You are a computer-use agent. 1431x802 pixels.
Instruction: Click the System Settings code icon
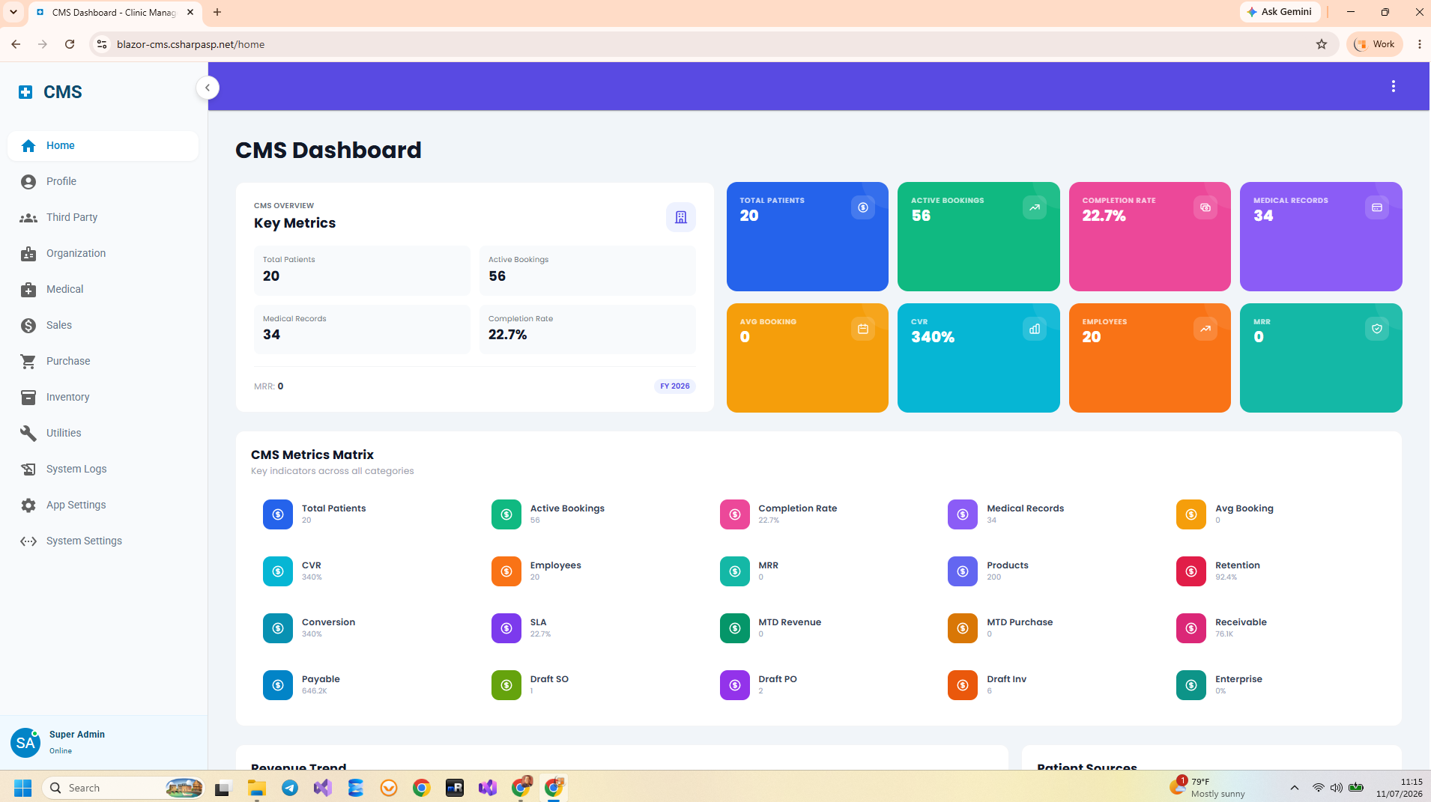coord(28,541)
